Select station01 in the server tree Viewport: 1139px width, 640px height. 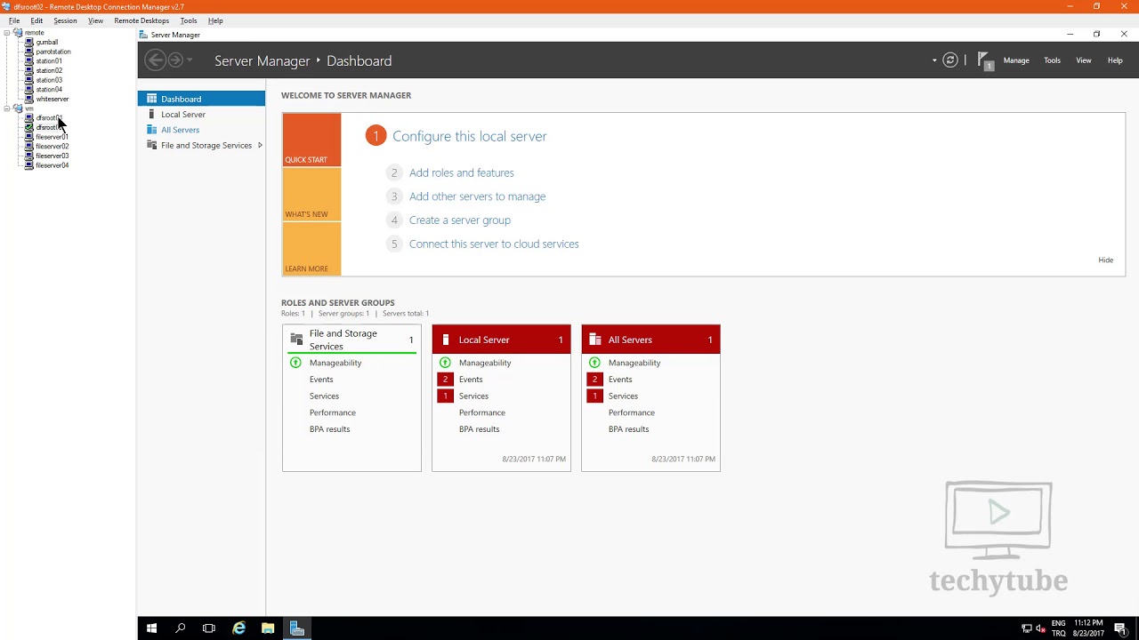pyautogui.click(x=49, y=61)
